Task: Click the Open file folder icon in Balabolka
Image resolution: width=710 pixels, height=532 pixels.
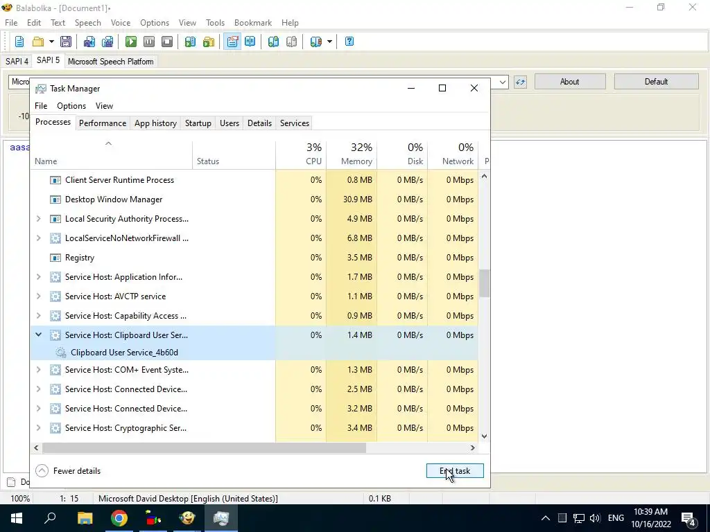Action: 38,42
